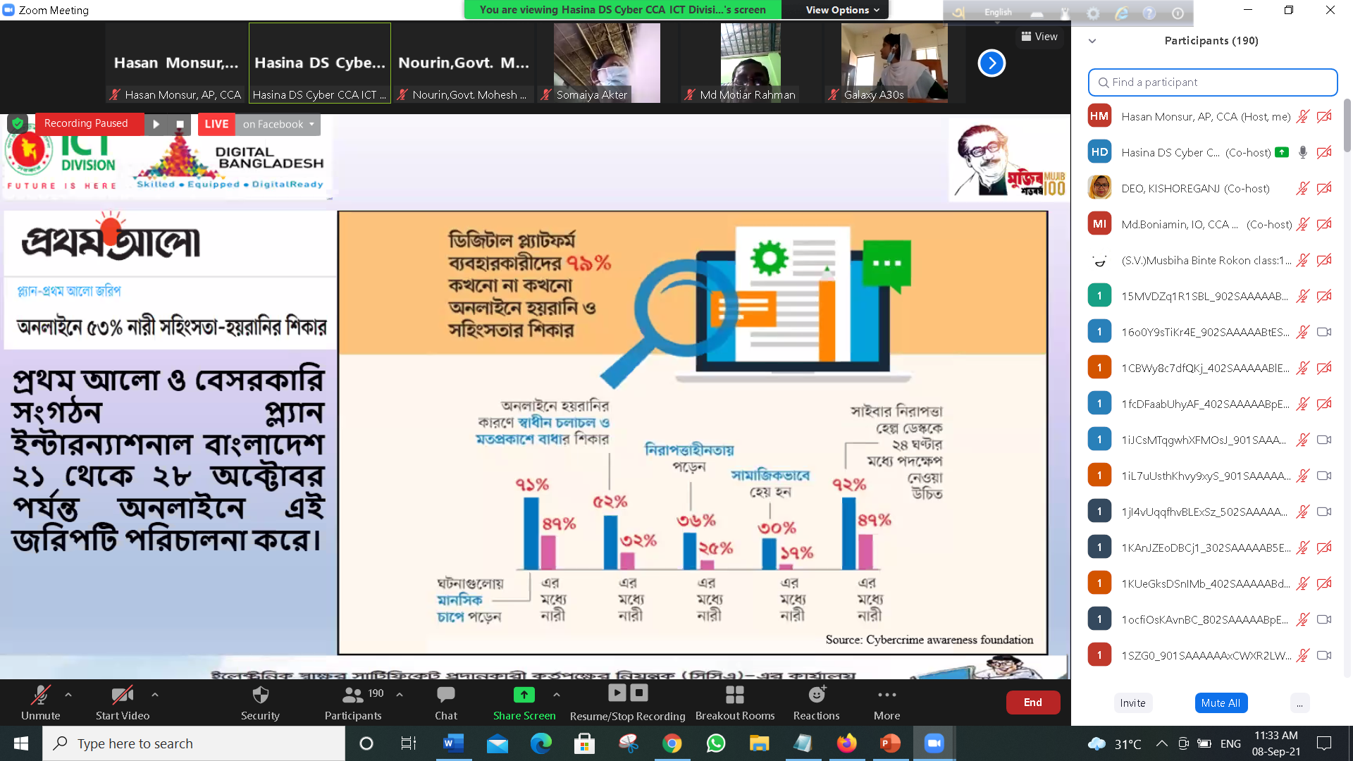The width and height of the screenshot is (1353, 761).
Task: Open the audio options arrow beside Unmute
Action: [x=68, y=695]
